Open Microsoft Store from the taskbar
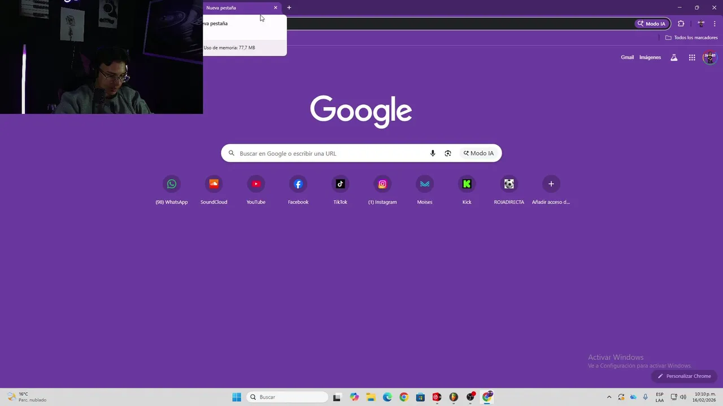This screenshot has height=406, width=723. [420, 397]
